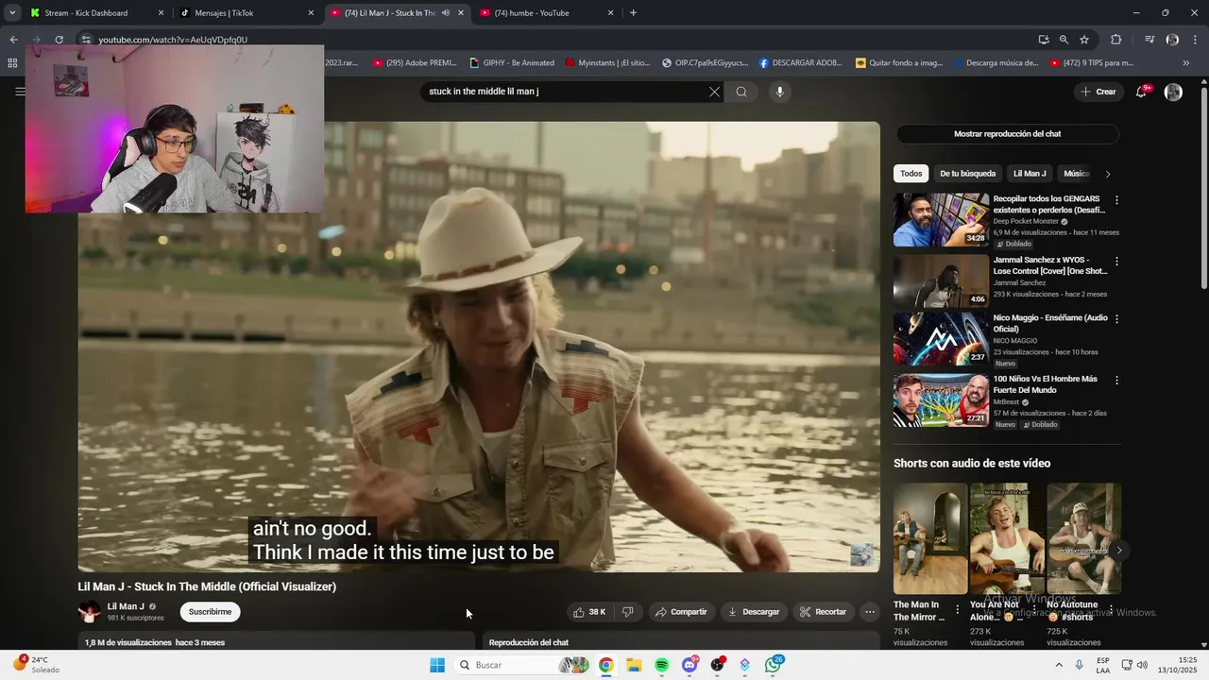Click the browser address bar URL
Image resolution: width=1209 pixels, height=680 pixels.
[x=173, y=40]
